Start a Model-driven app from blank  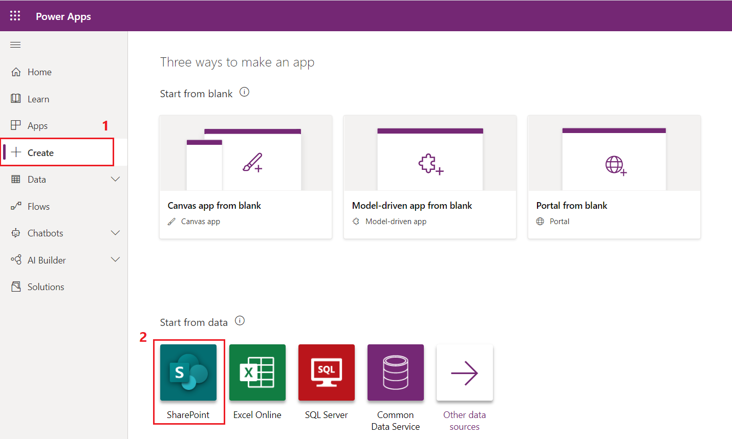pyautogui.click(x=430, y=177)
